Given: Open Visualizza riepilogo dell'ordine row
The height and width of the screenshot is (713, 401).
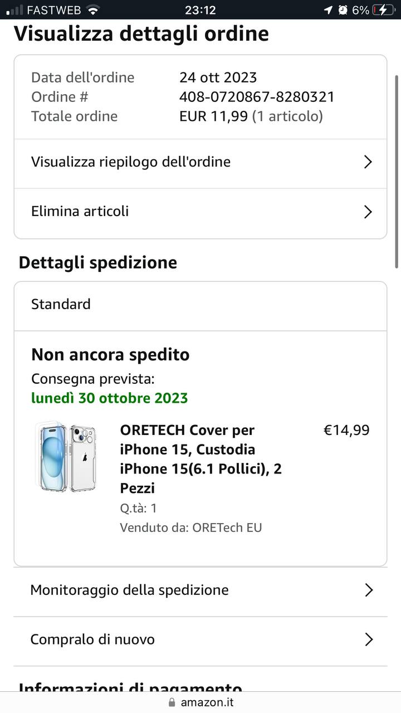Looking at the screenshot, I should click(x=131, y=162).
